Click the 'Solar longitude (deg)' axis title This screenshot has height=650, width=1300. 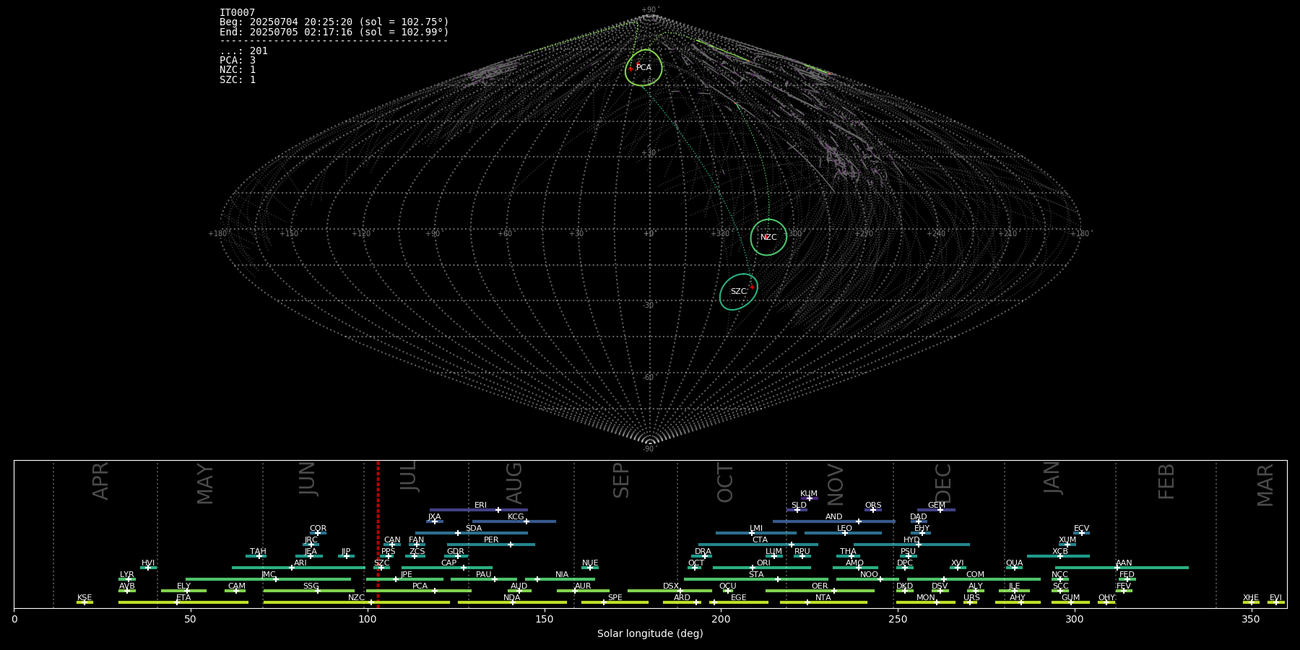coord(650,633)
